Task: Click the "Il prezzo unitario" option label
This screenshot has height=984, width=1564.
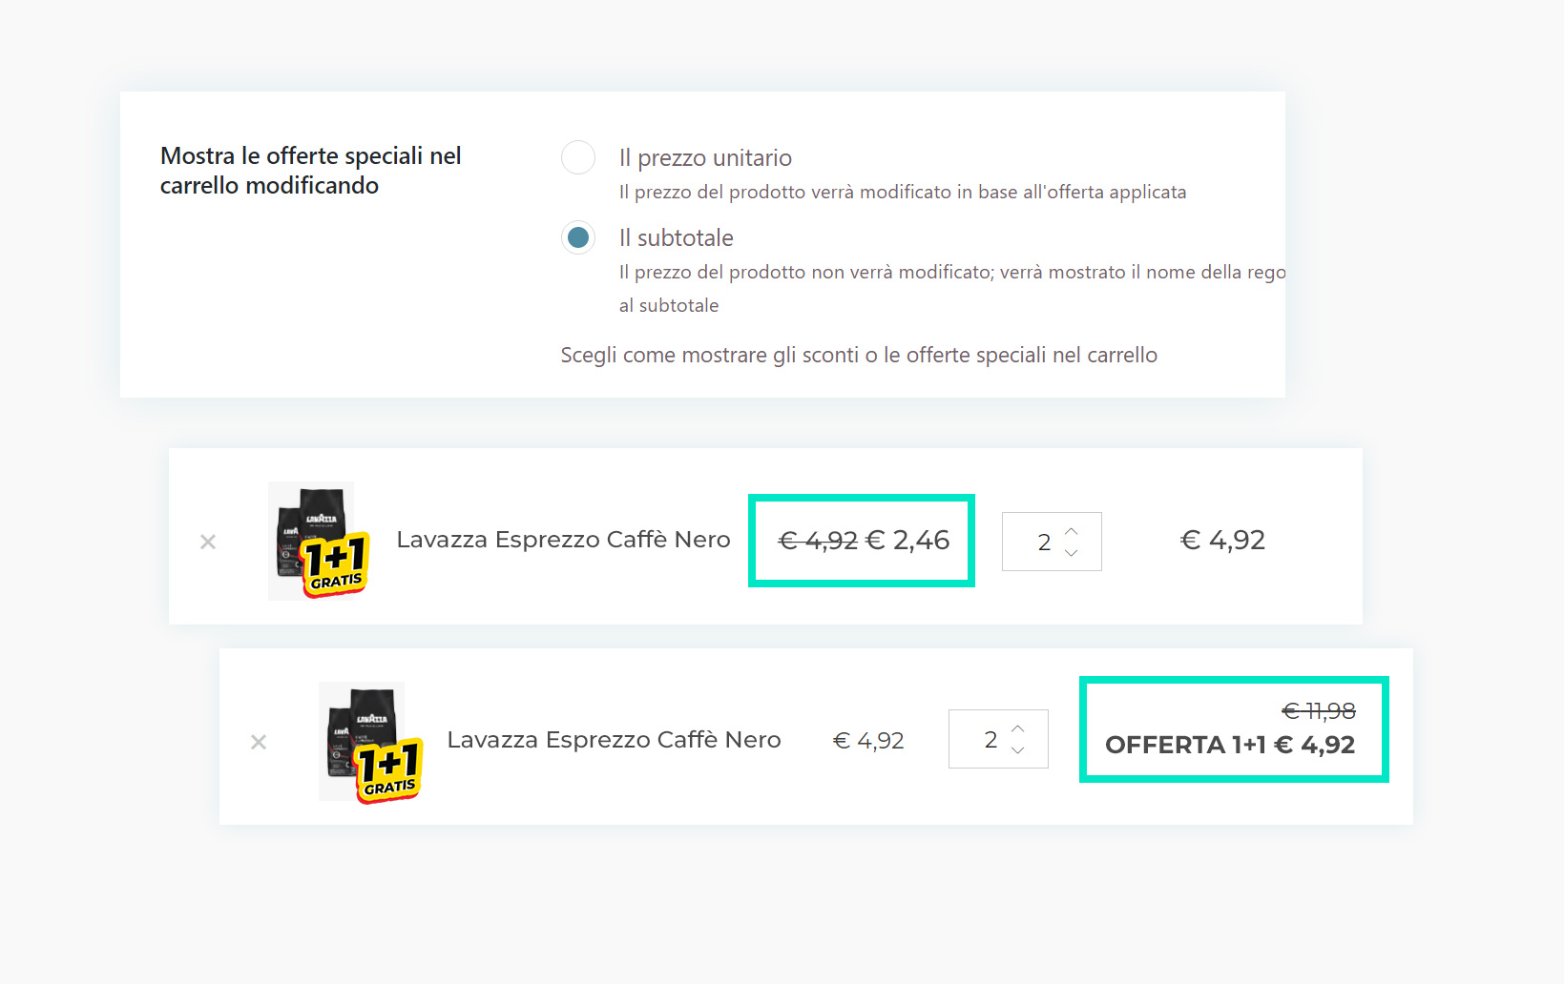Action: (x=705, y=158)
